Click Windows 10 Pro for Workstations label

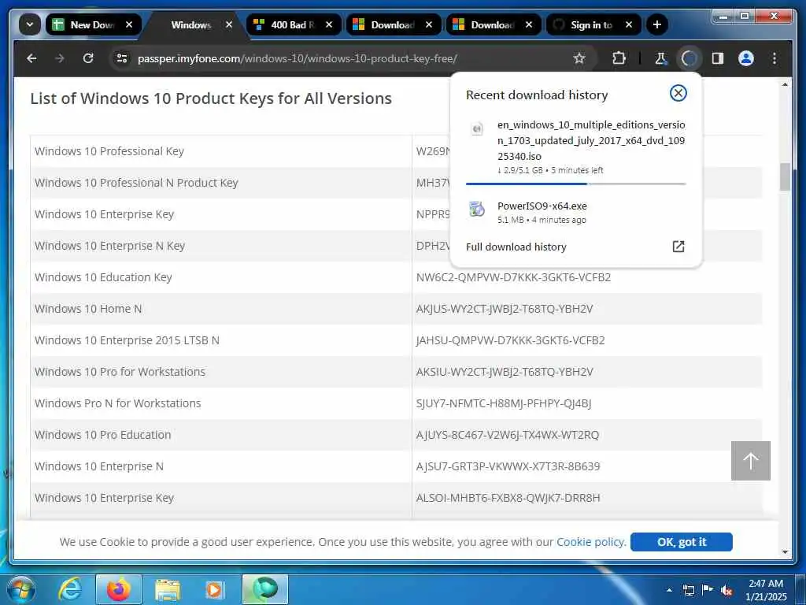pyautogui.click(x=120, y=372)
